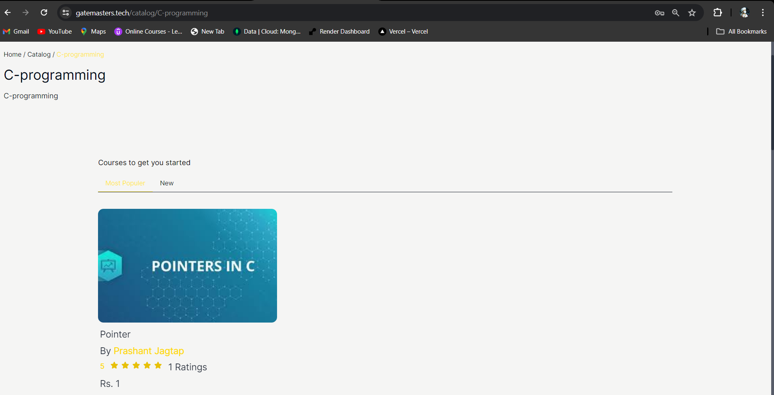Screen dimensions: 774x395
Task: Open the All Bookmarks folder
Action: pos(741,31)
